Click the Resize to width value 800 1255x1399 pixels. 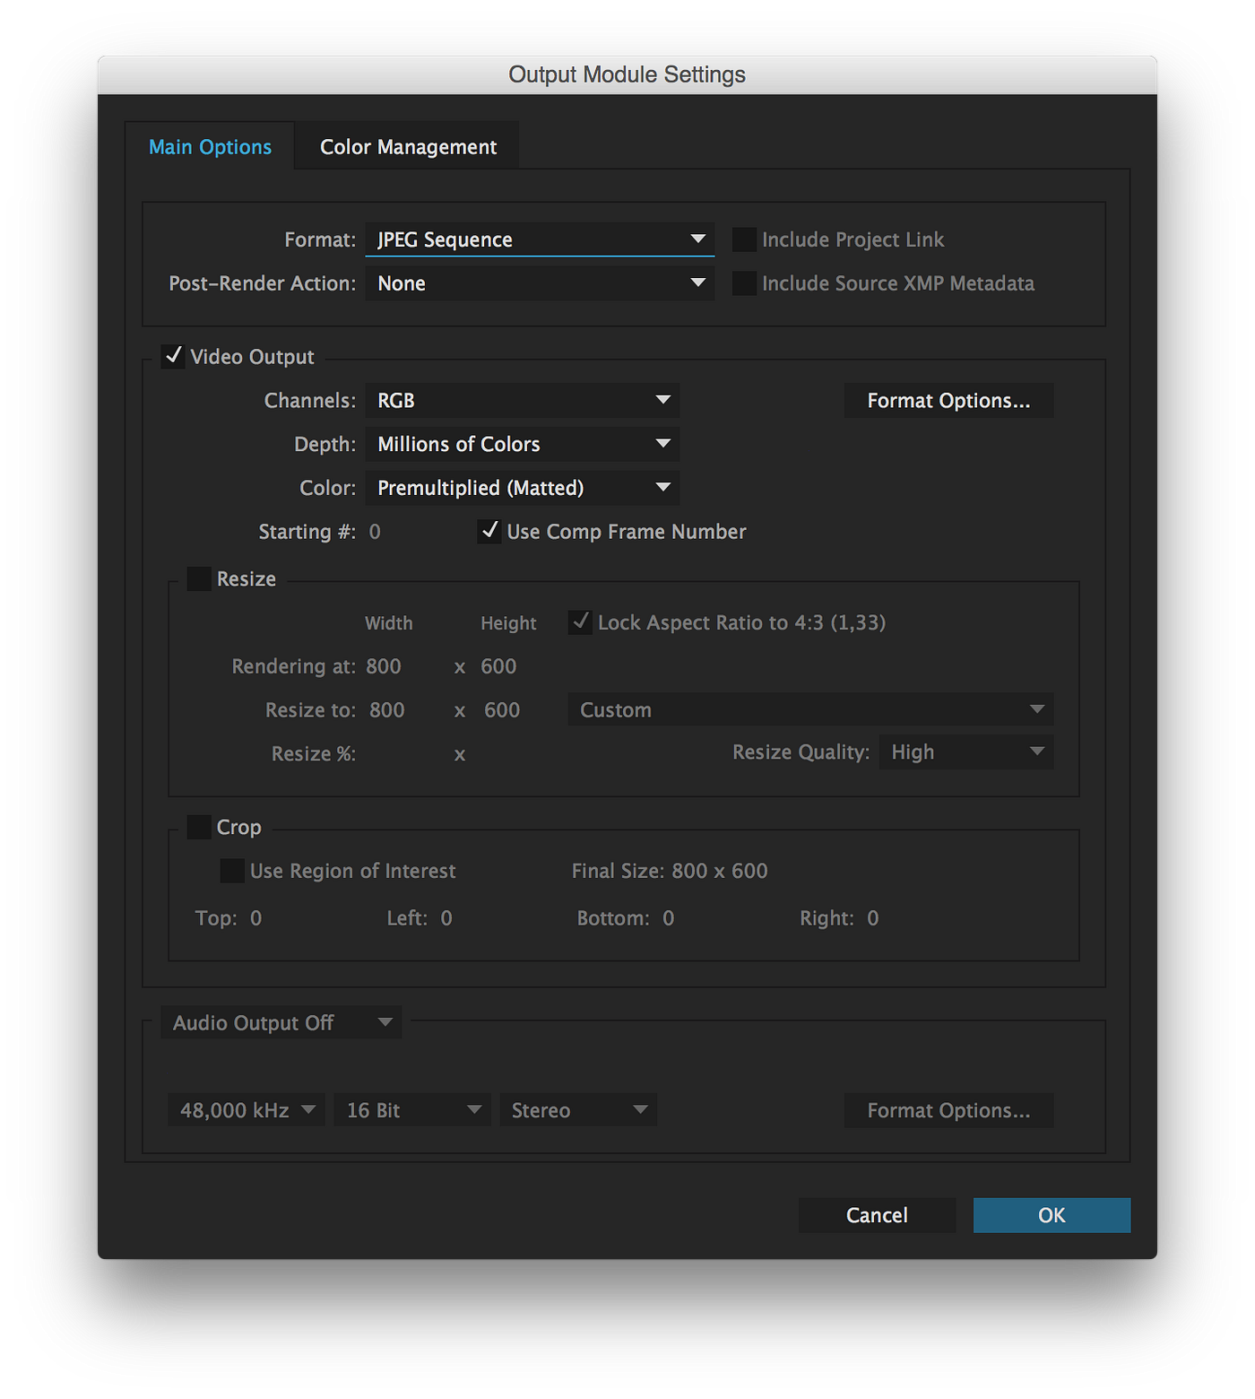pyautogui.click(x=387, y=710)
